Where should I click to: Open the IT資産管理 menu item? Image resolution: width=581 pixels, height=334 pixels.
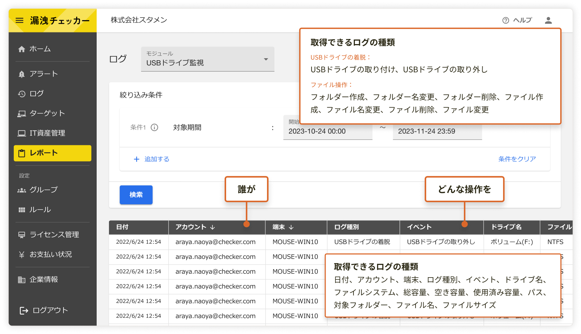[53, 133]
